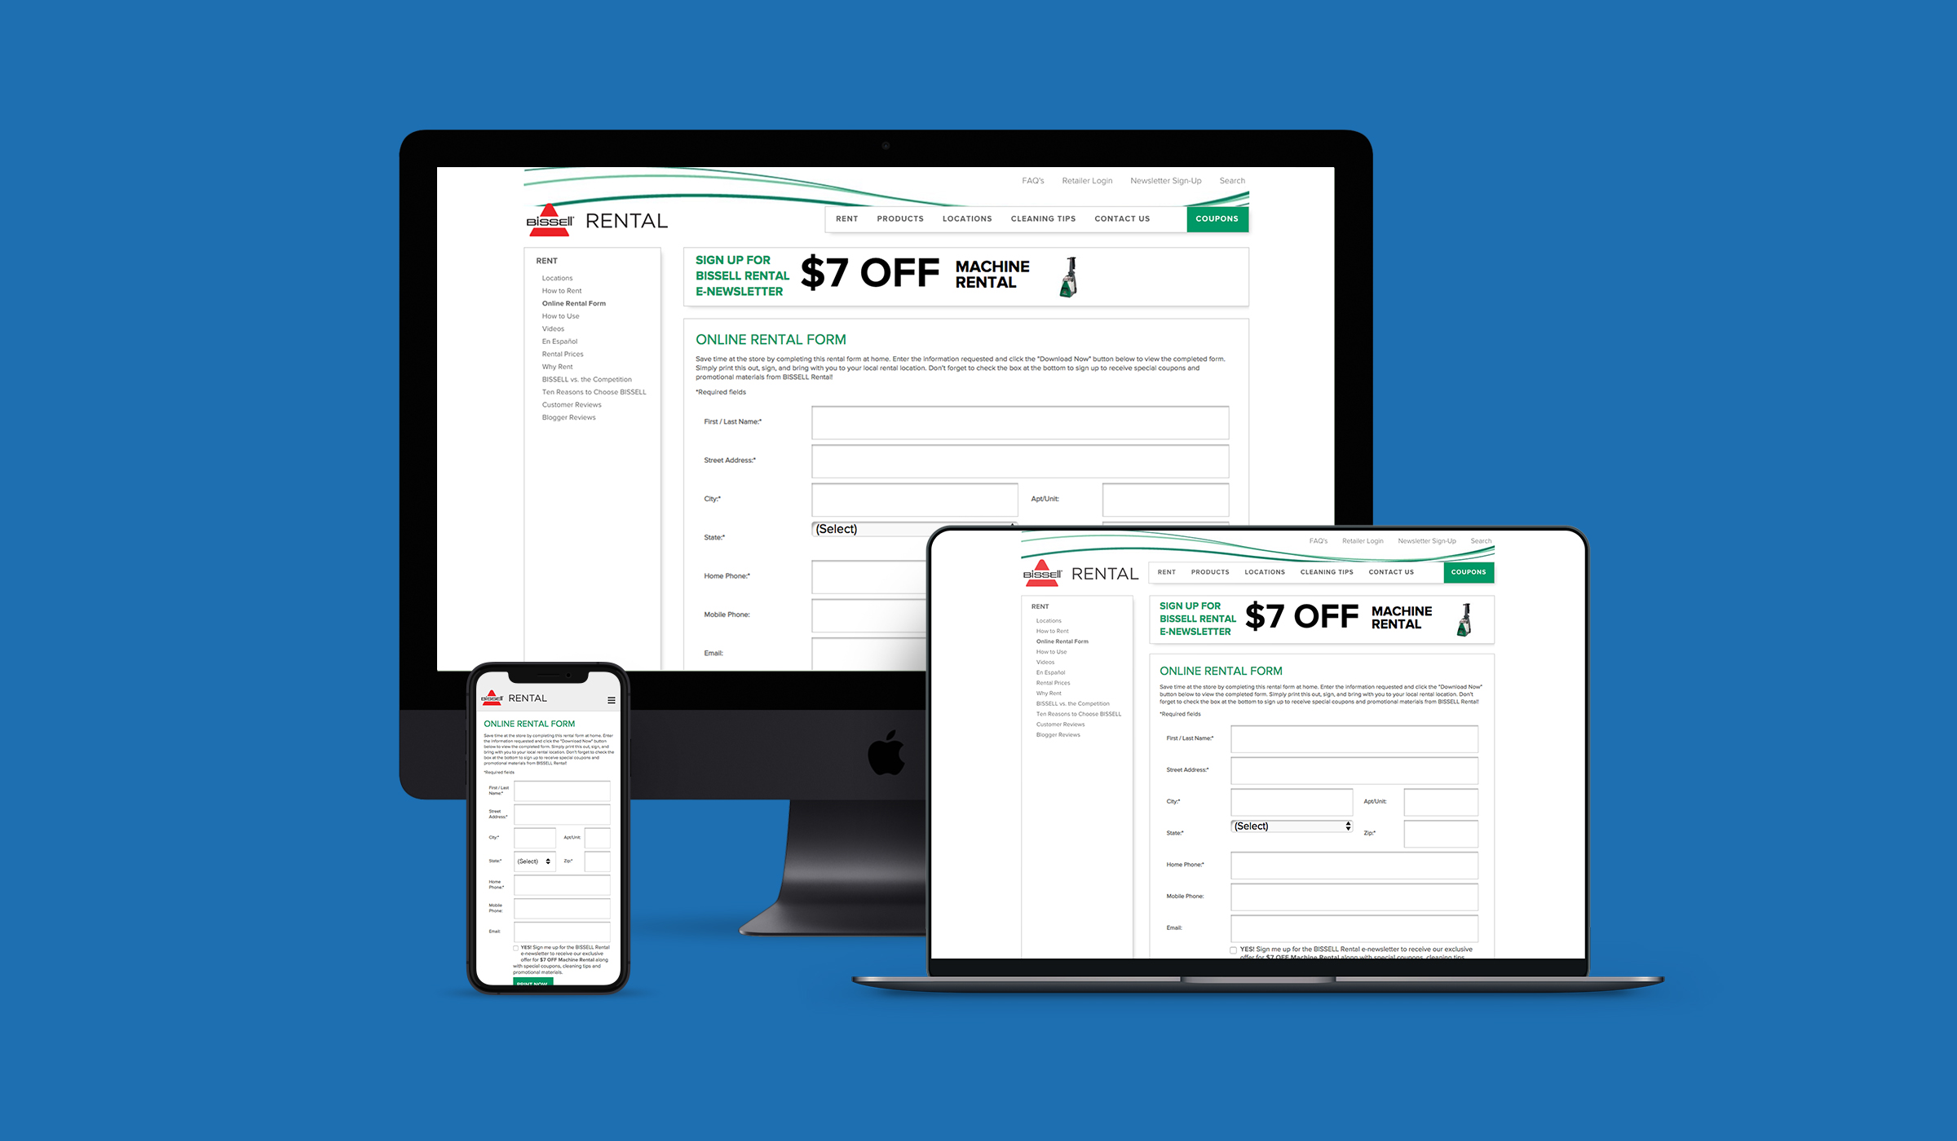Image resolution: width=1957 pixels, height=1141 pixels.
Task: Click the PRODUCTS navigation tab
Action: point(897,218)
